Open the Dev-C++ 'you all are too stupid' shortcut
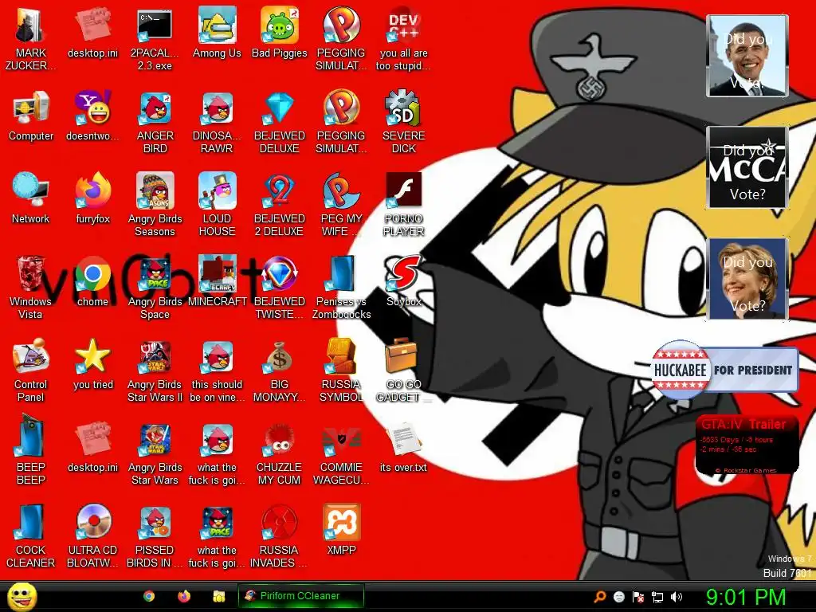The height and width of the screenshot is (612, 816). point(403,39)
